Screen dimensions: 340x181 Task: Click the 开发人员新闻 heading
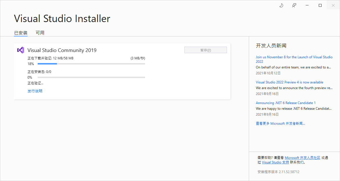point(271,46)
